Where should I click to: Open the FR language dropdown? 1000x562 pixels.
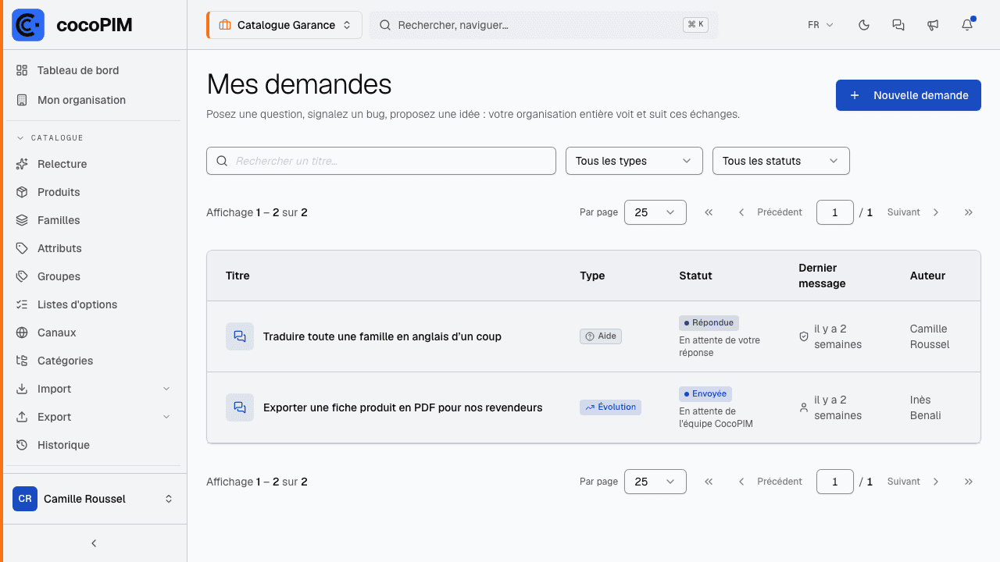820,25
